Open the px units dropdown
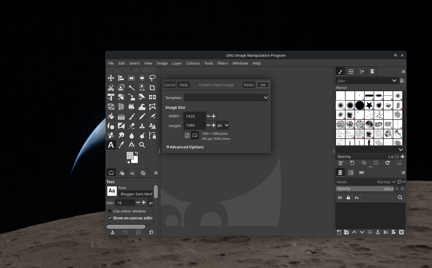The image size is (432, 268). (x=223, y=125)
